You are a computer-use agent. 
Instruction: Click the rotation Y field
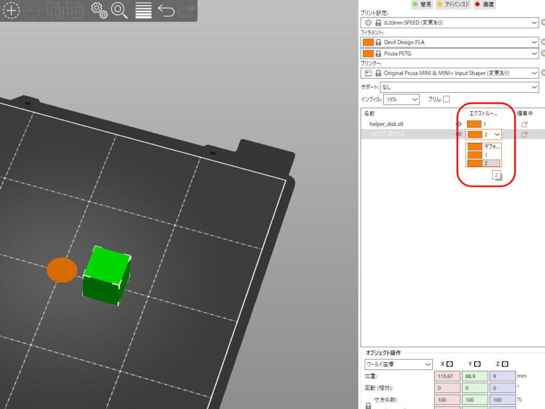[475, 388]
